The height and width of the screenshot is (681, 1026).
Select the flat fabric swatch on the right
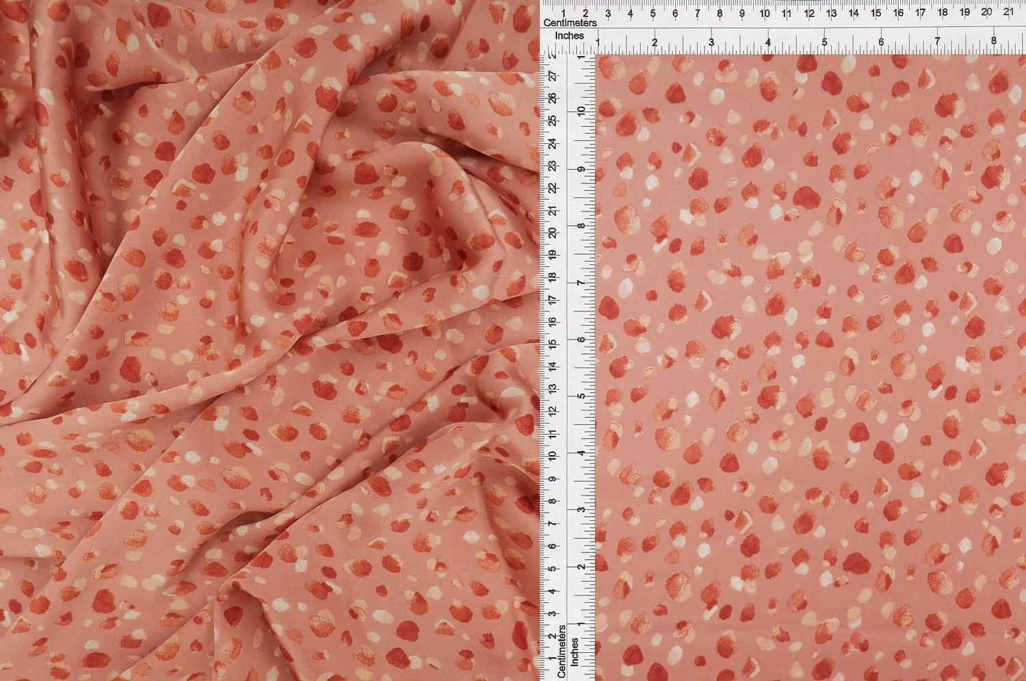pos(811,368)
